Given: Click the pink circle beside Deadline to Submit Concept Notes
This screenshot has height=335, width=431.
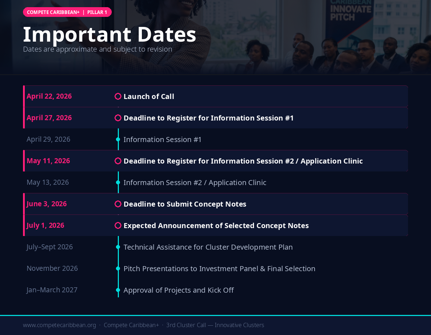Looking at the screenshot, I should [x=118, y=204].
